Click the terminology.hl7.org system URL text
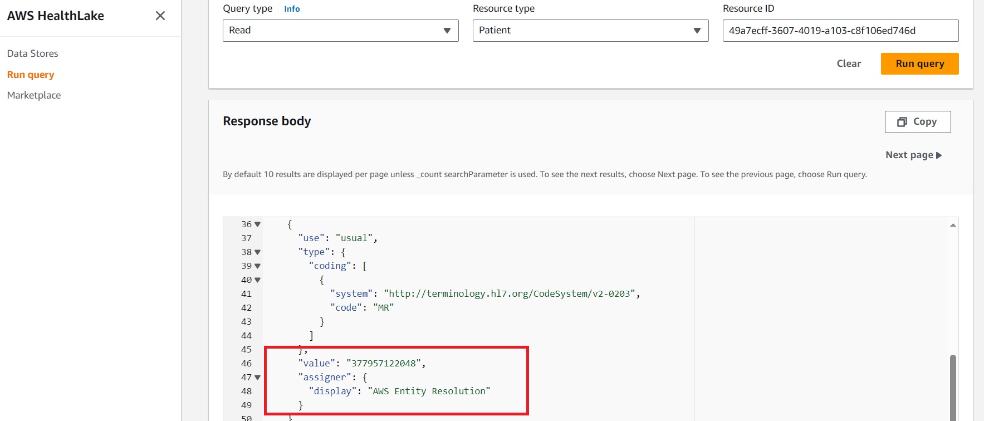Image resolution: width=984 pixels, height=421 pixels. pos(509,293)
